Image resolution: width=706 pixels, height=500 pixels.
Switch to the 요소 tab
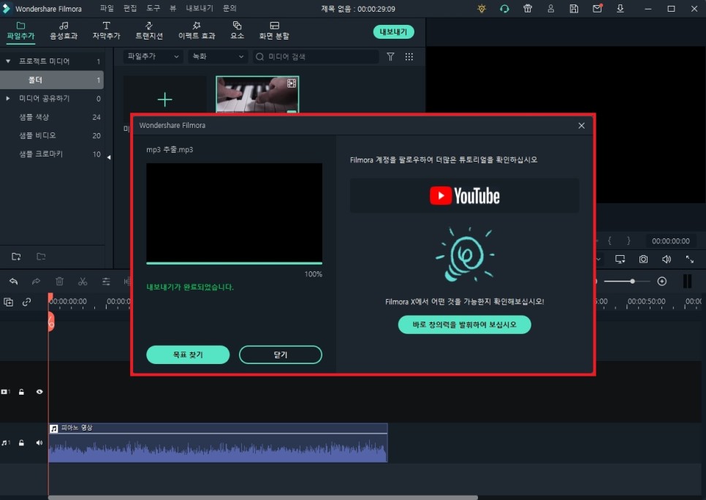(238, 31)
